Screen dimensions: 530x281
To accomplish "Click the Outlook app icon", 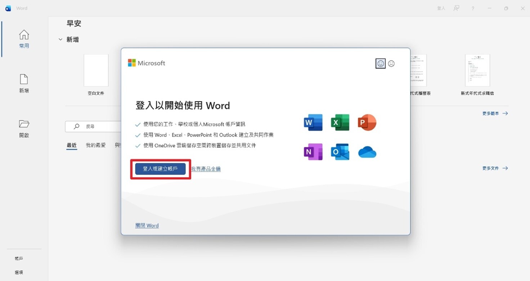I will pyautogui.click(x=340, y=152).
